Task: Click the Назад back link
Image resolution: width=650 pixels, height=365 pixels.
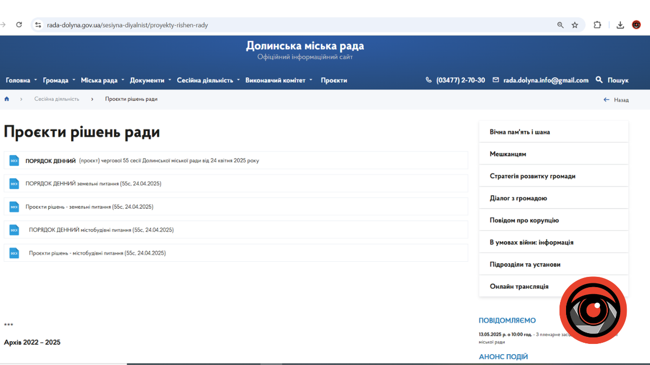Action: pos(616,99)
